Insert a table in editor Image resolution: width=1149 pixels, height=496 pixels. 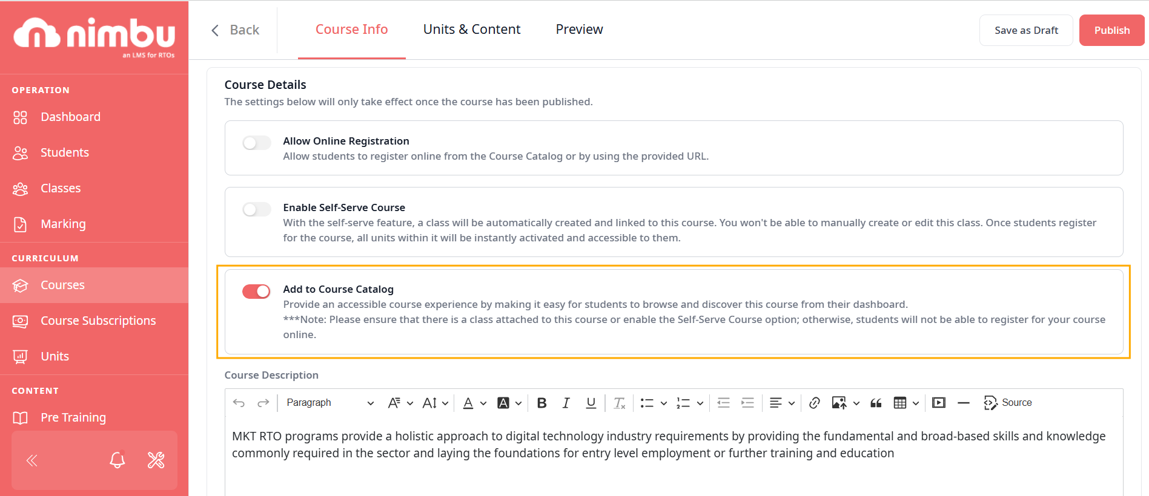[x=900, y=403]
